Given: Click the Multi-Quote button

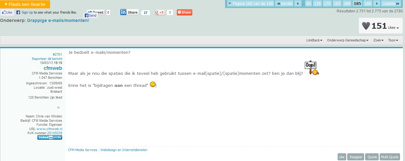Looking at the screenshot, I should point(390,157).
